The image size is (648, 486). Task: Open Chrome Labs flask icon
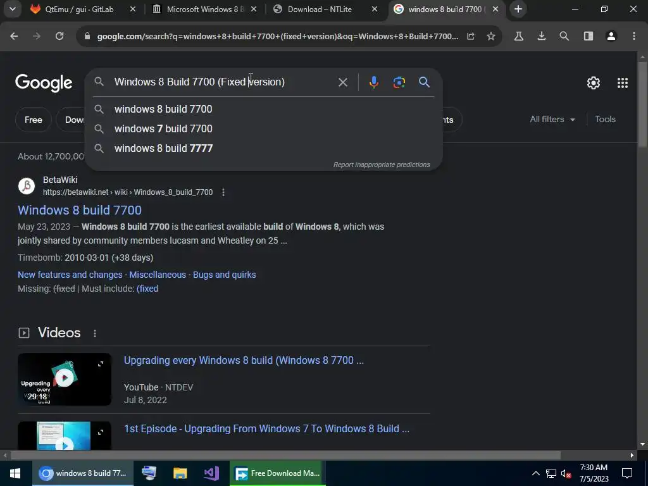pyautogui.click(x=519, y=36)
